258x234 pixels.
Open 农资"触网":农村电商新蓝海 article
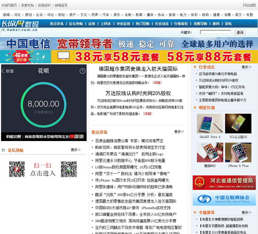pyautogui.click(x=221, y=93)
